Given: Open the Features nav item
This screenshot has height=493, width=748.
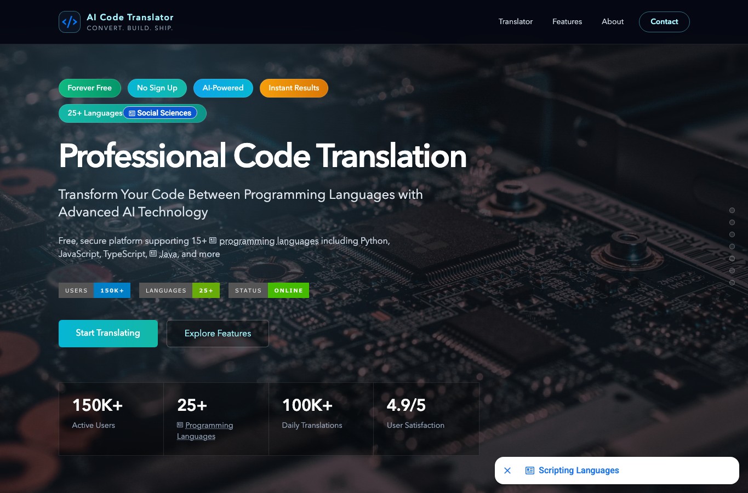Looking at the screenshot, I should [567, 21].
